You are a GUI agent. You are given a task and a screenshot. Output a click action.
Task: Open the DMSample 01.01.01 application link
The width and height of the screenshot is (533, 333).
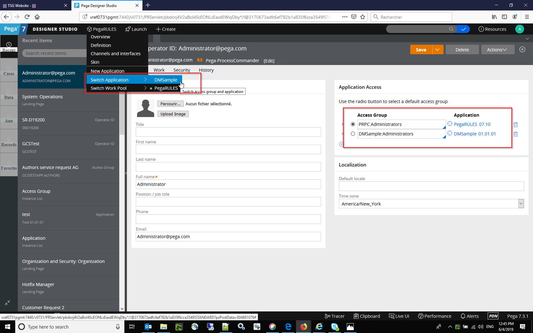coord(475,134)
